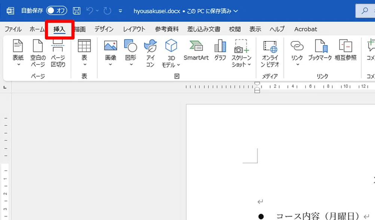Viewport: 375px width, 220px height.
Task: Open the 表 table insert button
Action: tap(84, 53)
